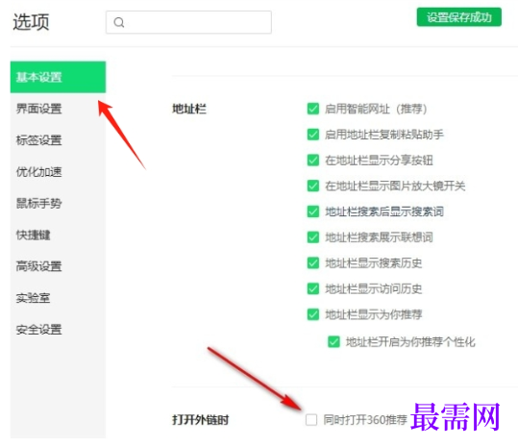Click the 设置保存成功 green notice
Image resolution: width=518 pixels, height=447 pixels.
[458, 17]
